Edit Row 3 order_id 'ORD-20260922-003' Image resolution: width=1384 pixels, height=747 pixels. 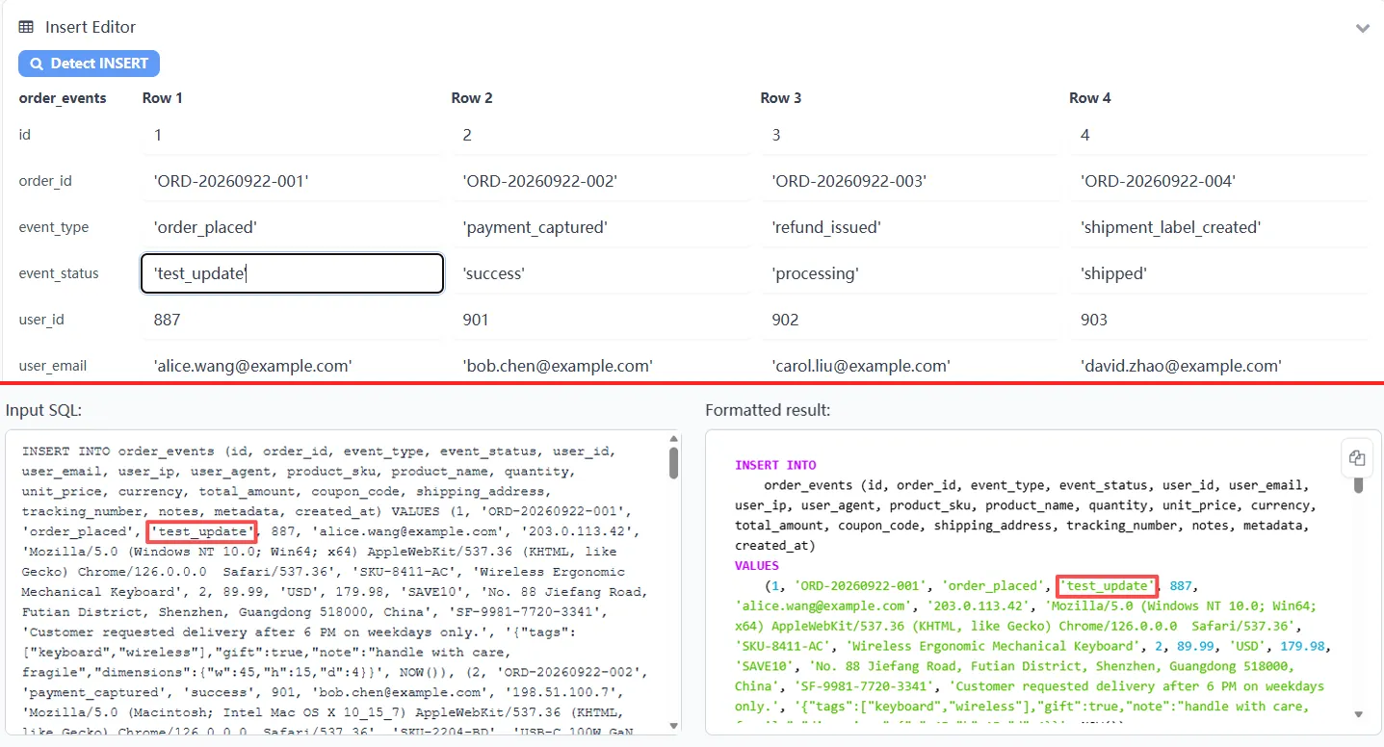[911, 181]
